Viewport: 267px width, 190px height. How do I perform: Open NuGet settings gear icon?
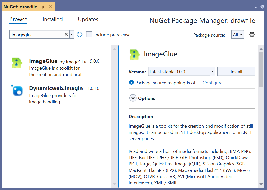252,35
